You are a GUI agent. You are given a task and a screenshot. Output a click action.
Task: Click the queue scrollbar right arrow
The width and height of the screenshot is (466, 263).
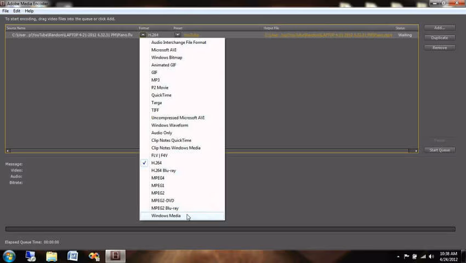[x=416, y=151]
